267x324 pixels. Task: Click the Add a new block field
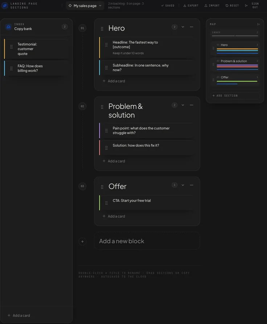[147, 241]
